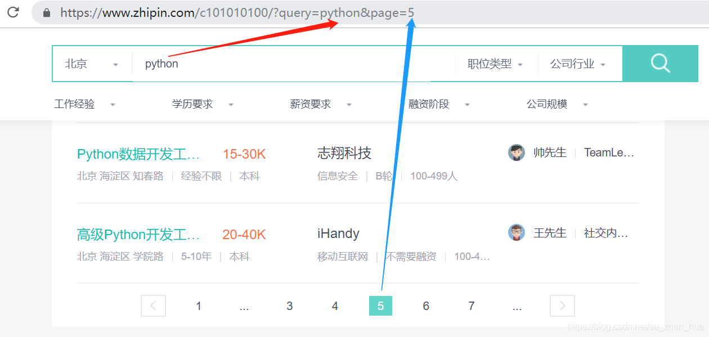Open the 高级Python开发工… job listing
The height and width of the screenshot is (337, 709).
coord(138,235)
